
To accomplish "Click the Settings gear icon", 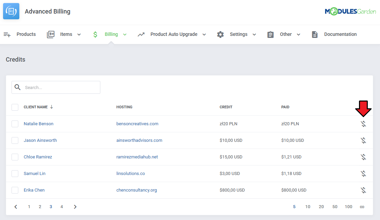I will click(220, 35).
